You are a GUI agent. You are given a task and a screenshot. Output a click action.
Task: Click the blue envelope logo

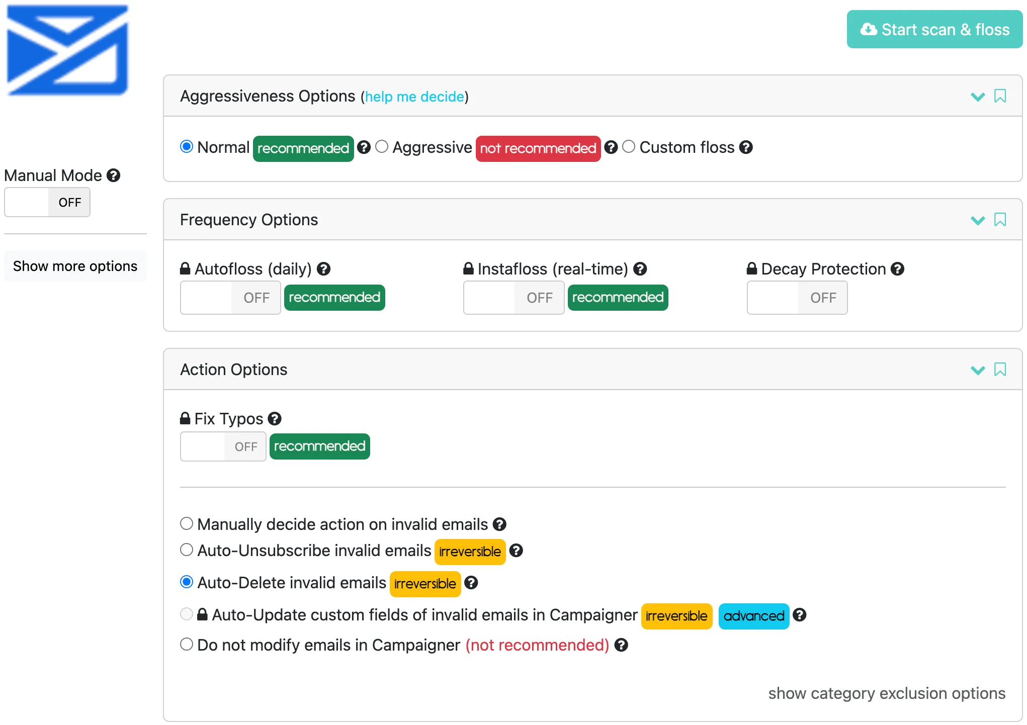coord(67,50)
